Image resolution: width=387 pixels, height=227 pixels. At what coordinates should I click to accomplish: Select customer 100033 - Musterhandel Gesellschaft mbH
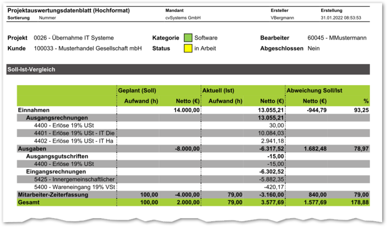[x=88, y=48]
